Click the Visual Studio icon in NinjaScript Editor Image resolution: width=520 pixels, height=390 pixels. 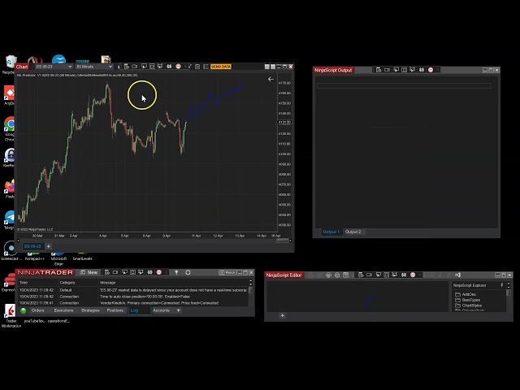coord(457,275)
